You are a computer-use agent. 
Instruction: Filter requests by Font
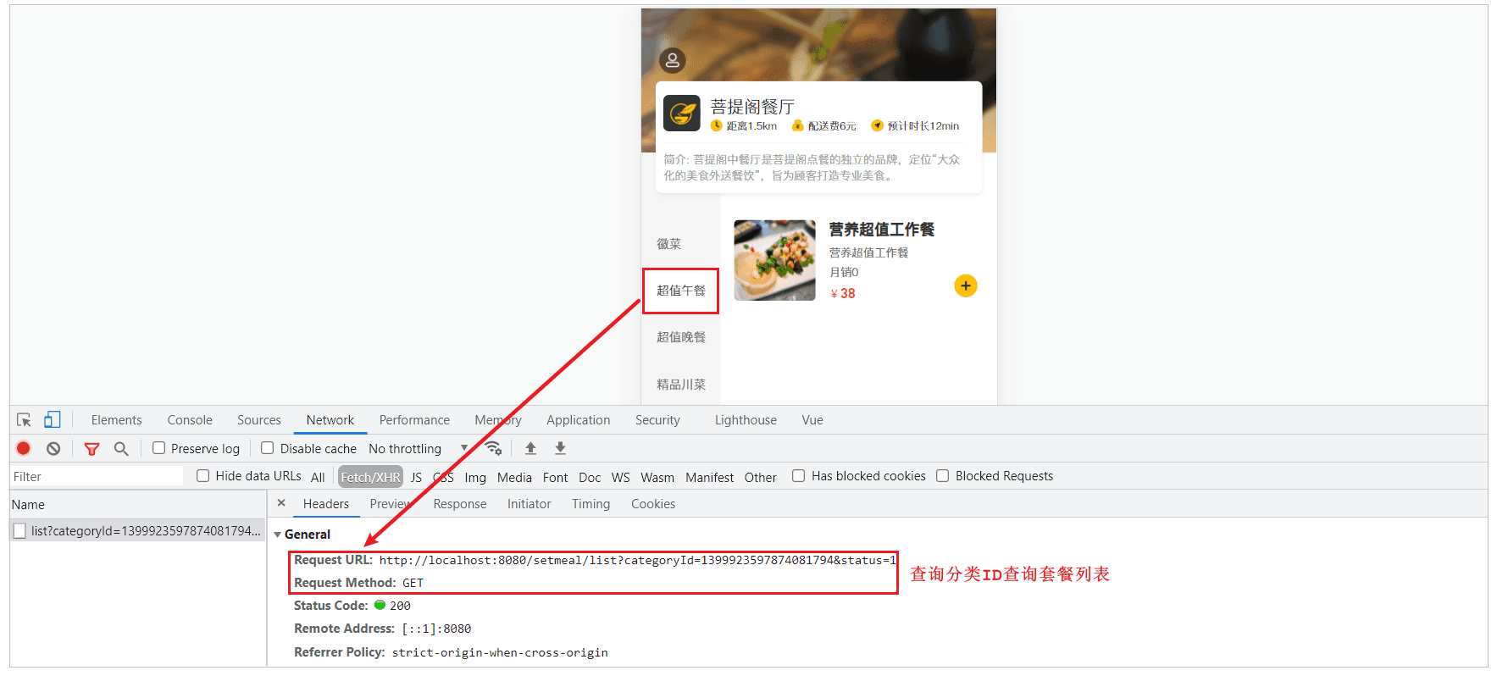555,478
